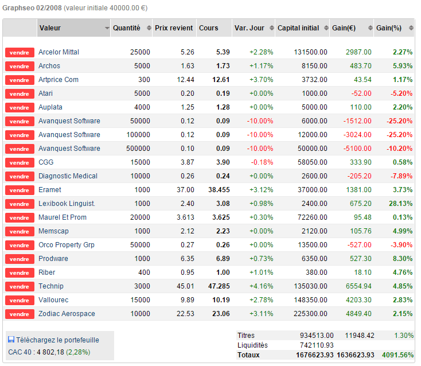Click vendre button for Orco Property Grp

click(x=20, y=245)
